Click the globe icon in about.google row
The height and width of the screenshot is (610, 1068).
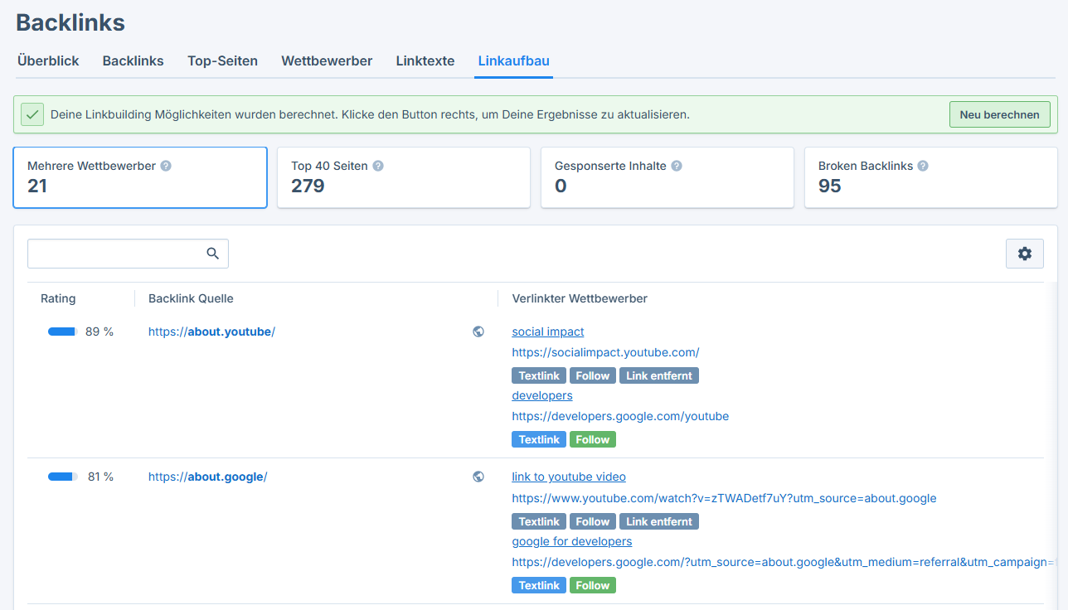(478, 477)
